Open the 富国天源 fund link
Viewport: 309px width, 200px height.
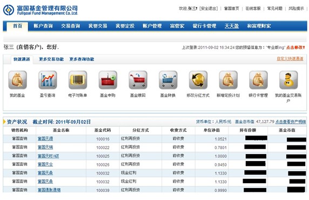pyautogui.click(x=45, y=139)
